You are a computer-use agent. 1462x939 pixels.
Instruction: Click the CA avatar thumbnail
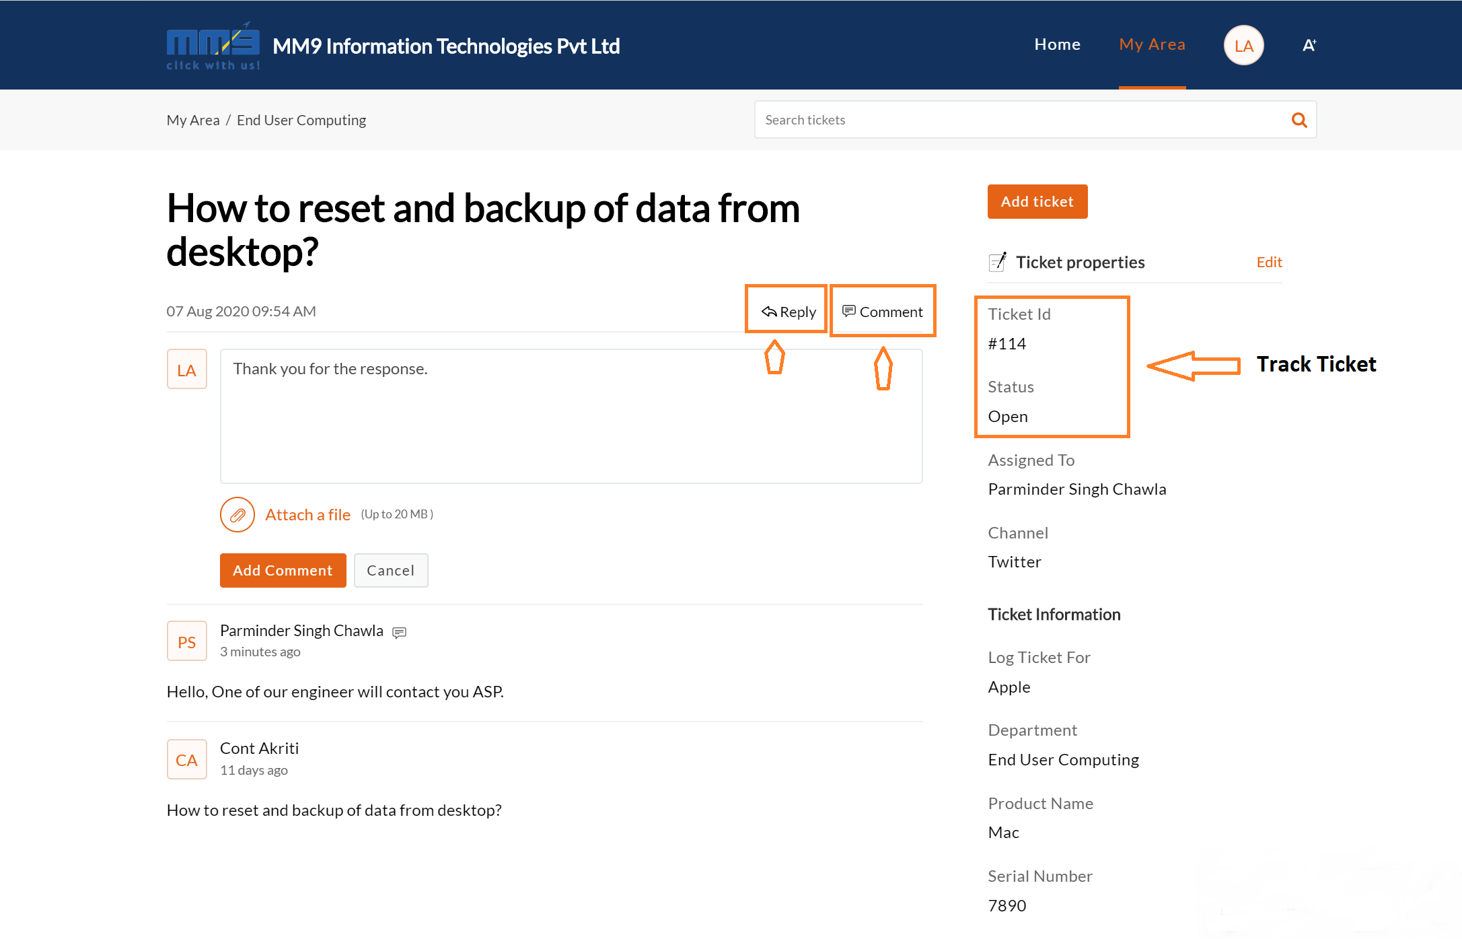[x=186, y=760]
